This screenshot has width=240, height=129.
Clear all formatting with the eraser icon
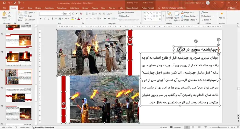(81, 14)
